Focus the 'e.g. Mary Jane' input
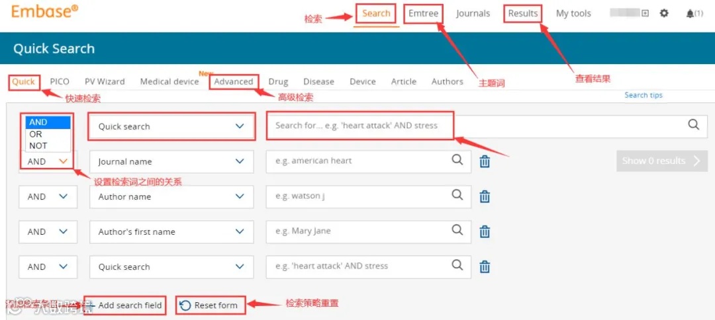This screenshot has width=715, height=320. tap(369, 231)
